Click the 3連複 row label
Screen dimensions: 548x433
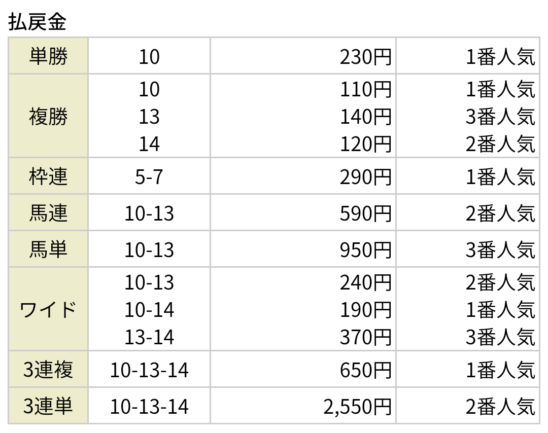(x=48, y=369)
